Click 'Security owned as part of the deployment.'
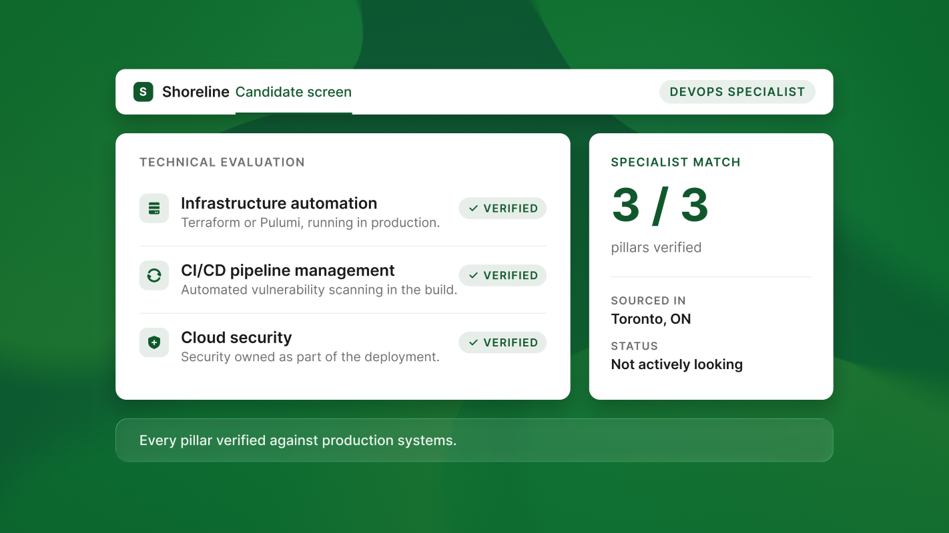Image resolution: width=949 pixels, height=533 pixels. pyautogui.click(x=310, y=357)
